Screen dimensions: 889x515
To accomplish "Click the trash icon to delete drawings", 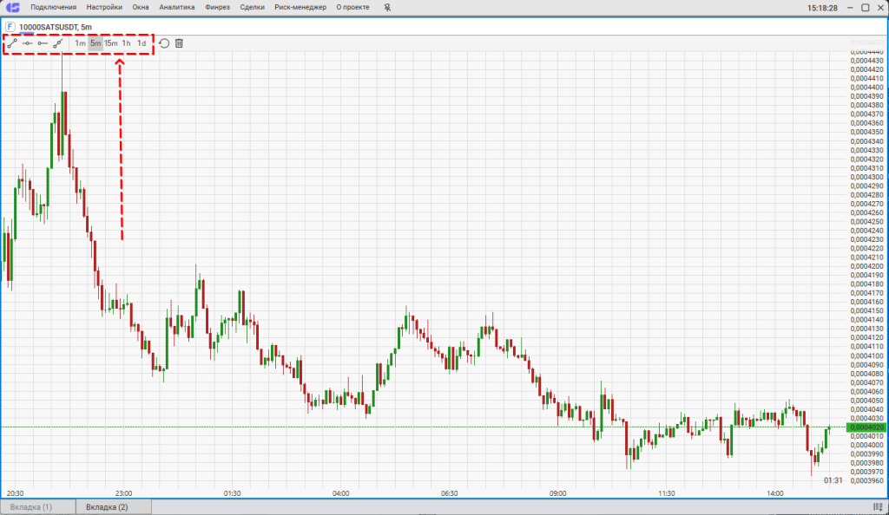I will tap(179, 43).
